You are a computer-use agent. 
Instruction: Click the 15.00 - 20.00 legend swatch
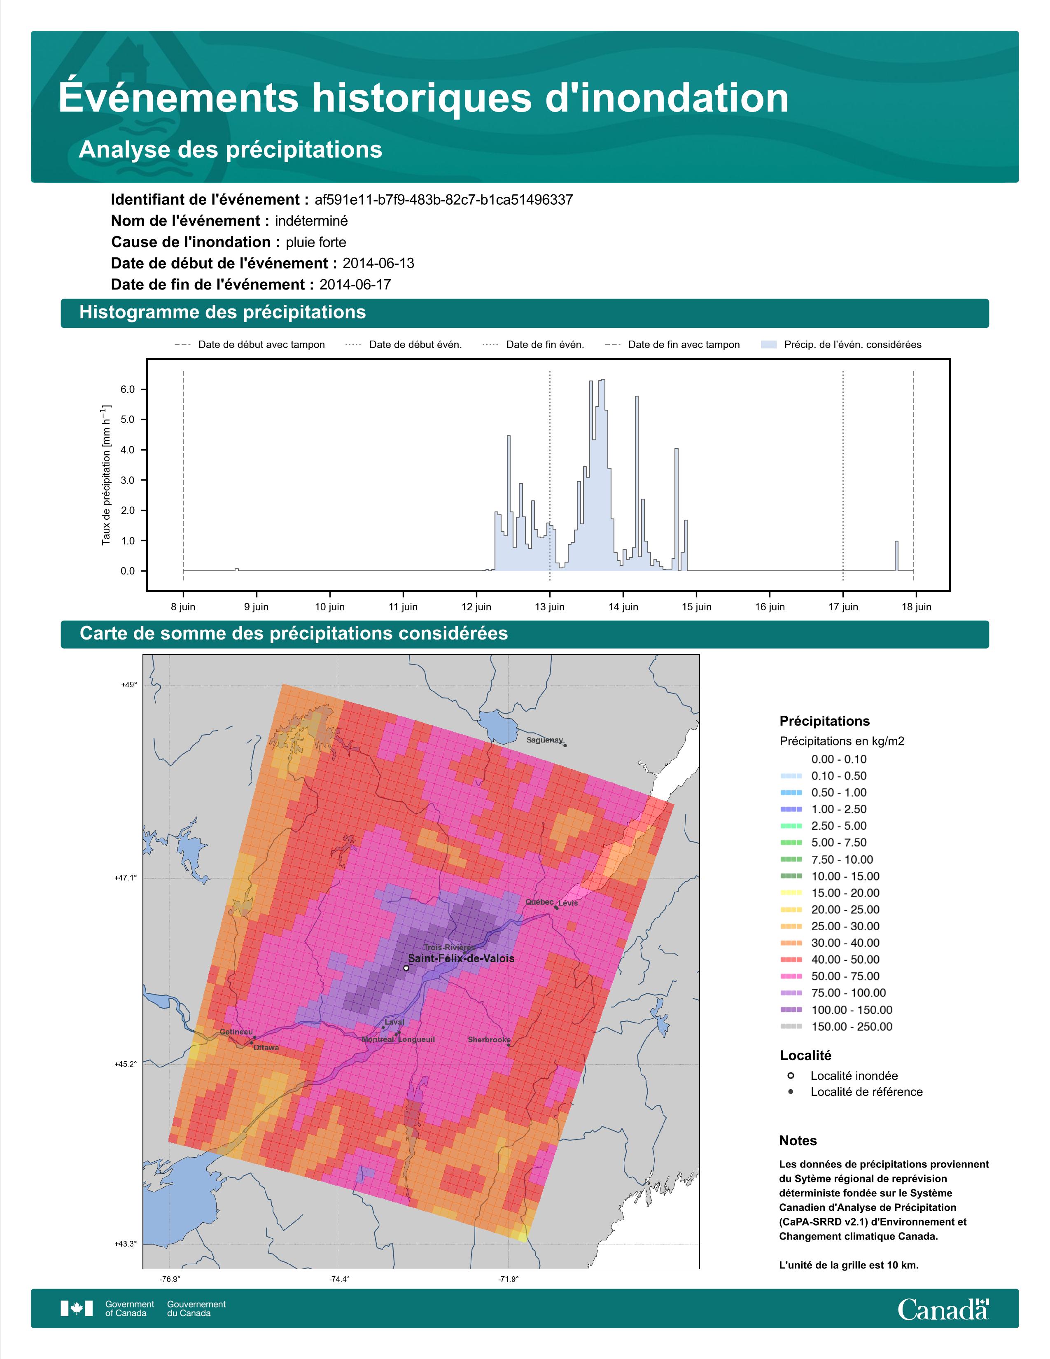791,894
